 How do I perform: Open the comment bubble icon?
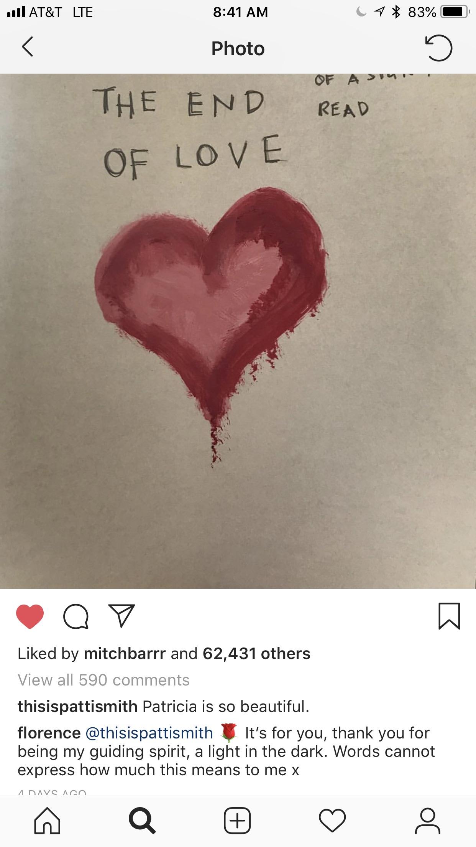point(76,616)
